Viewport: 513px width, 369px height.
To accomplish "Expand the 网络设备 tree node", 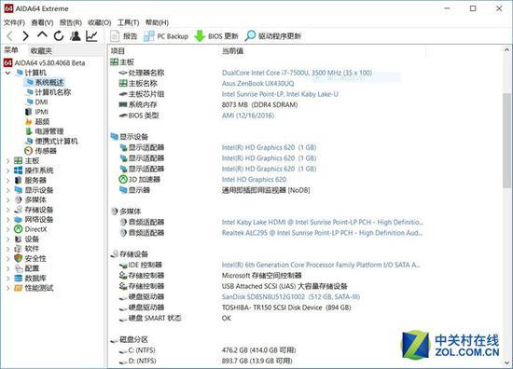I will click(7, 220).
